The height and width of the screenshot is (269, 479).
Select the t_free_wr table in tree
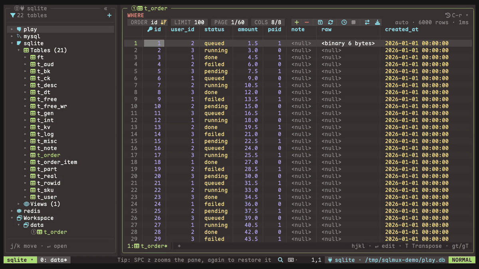pos(52,106)
